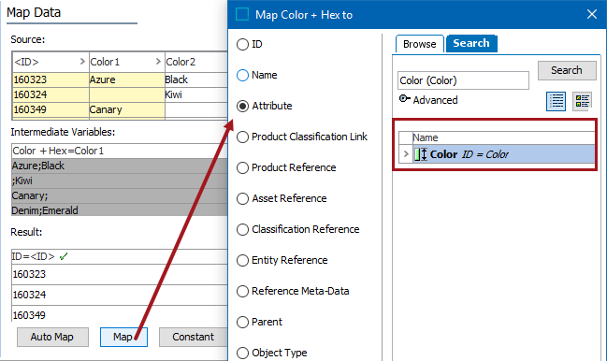The width and height of the screenshot is (607, 361).
Task: Switch to detailed thumbnail view icon
Action: click(x=583, y=101)
